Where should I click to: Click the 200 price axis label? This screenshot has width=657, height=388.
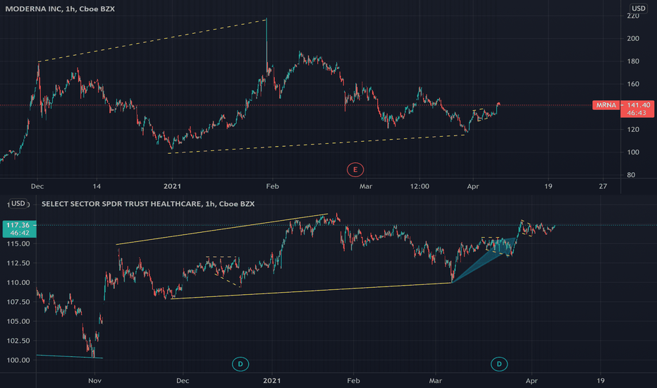633,39
